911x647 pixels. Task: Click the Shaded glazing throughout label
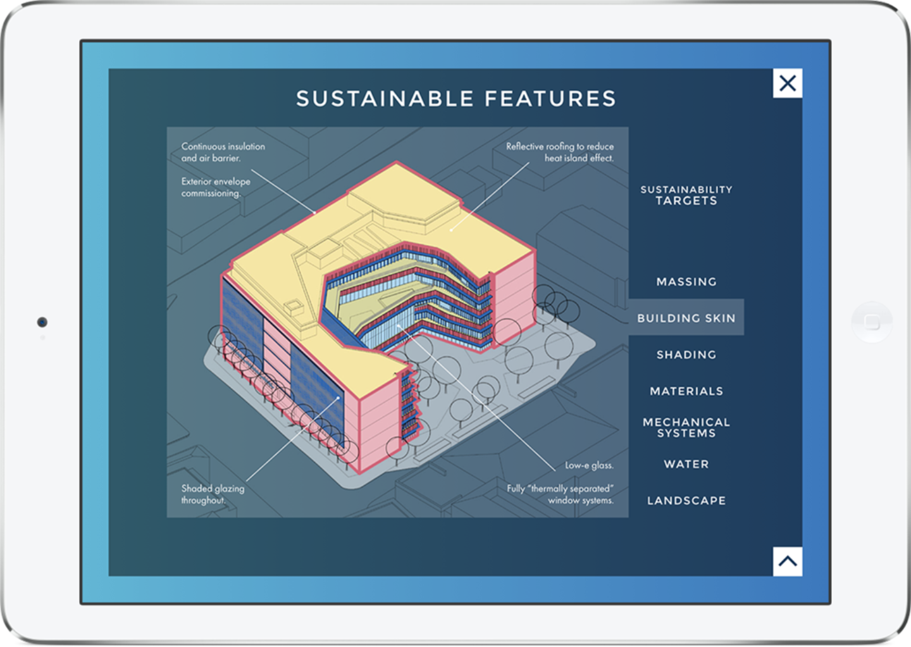pyautogui.click(x=213, y=494)
